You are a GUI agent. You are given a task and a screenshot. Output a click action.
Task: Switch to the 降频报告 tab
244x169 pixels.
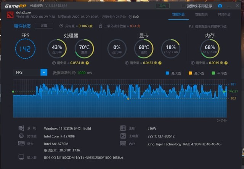[224, 14]
